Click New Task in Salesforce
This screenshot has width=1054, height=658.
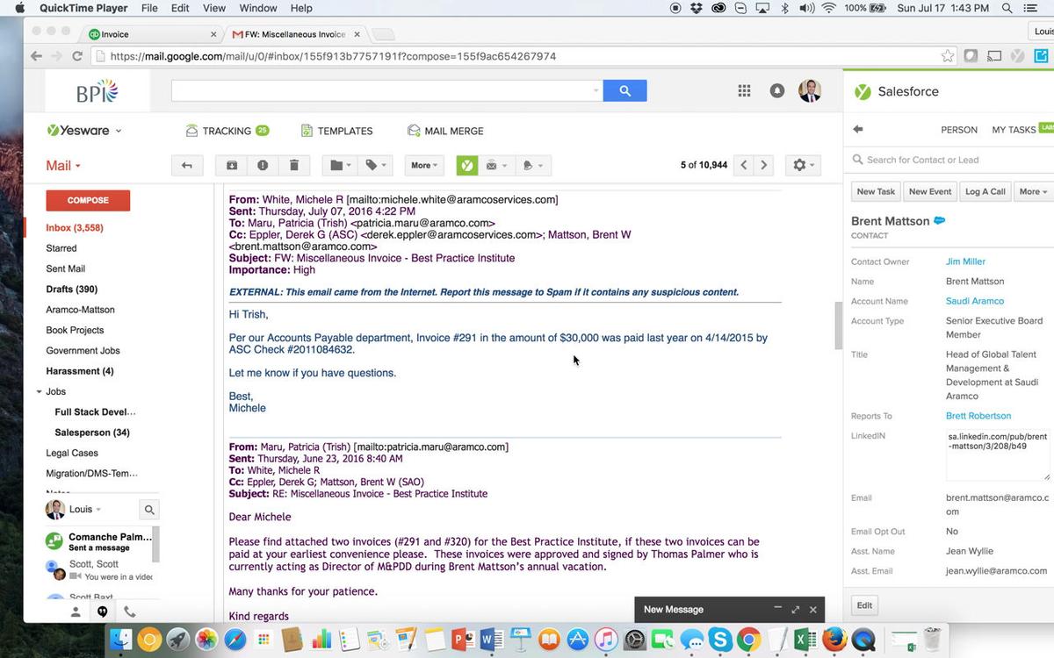876,191
